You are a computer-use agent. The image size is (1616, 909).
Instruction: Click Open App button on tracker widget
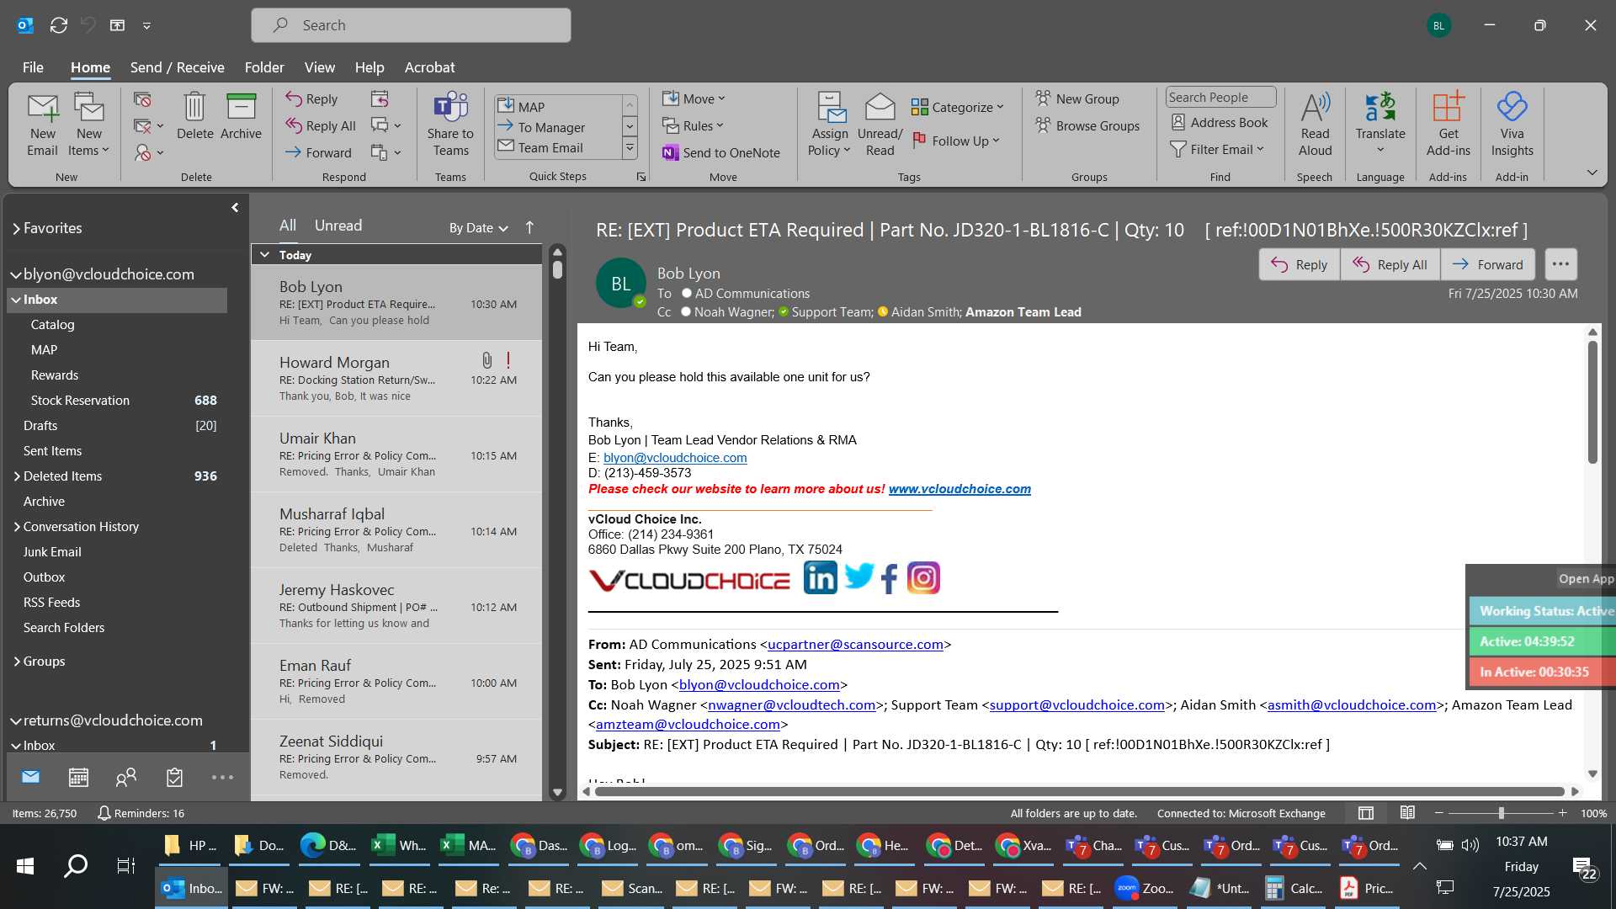[1585, 579]
